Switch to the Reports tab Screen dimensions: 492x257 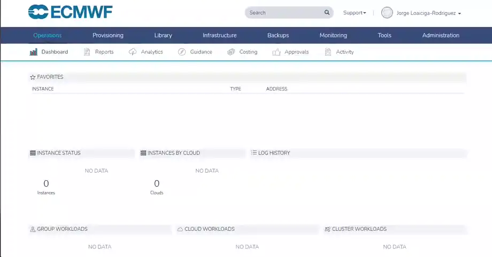pos(99,52)
